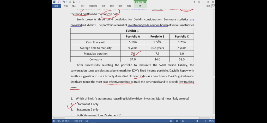The height and width of the screenshot is (123, 267).
Task: Open the 笔 (Pens) ink tools tab
Action: (140, 6)
